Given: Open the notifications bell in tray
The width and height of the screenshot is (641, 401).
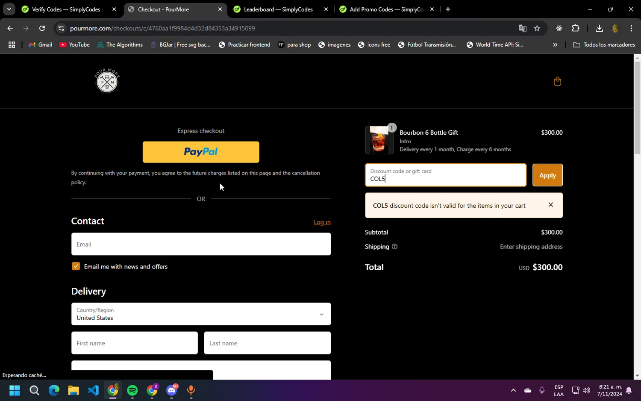Looking at the screenshot, I should [629, 390].
